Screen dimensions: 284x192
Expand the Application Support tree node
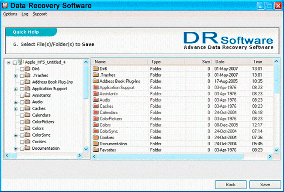16,89
